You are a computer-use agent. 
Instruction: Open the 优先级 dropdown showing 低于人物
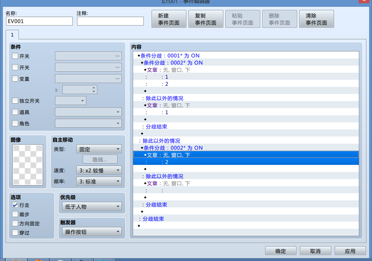coord(92,206)
